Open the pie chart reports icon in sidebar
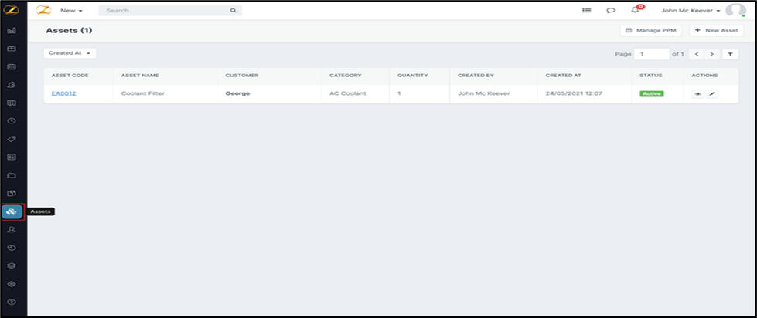Image resolution: width=757 pixels, height=318 pixels. point(12,248)
